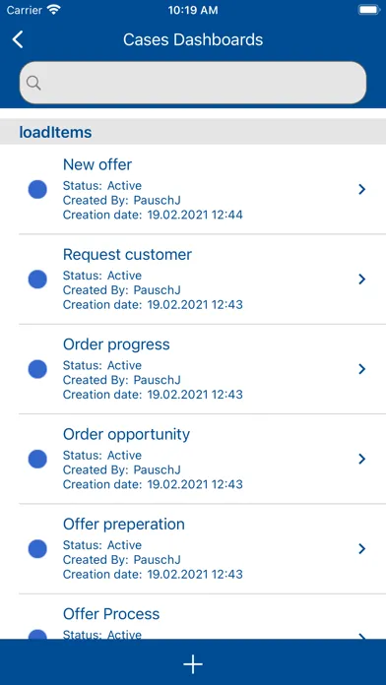Select the Order progress case title
Image resolution: width=386 pixels, height=685 pixels.
click(116, 344)
